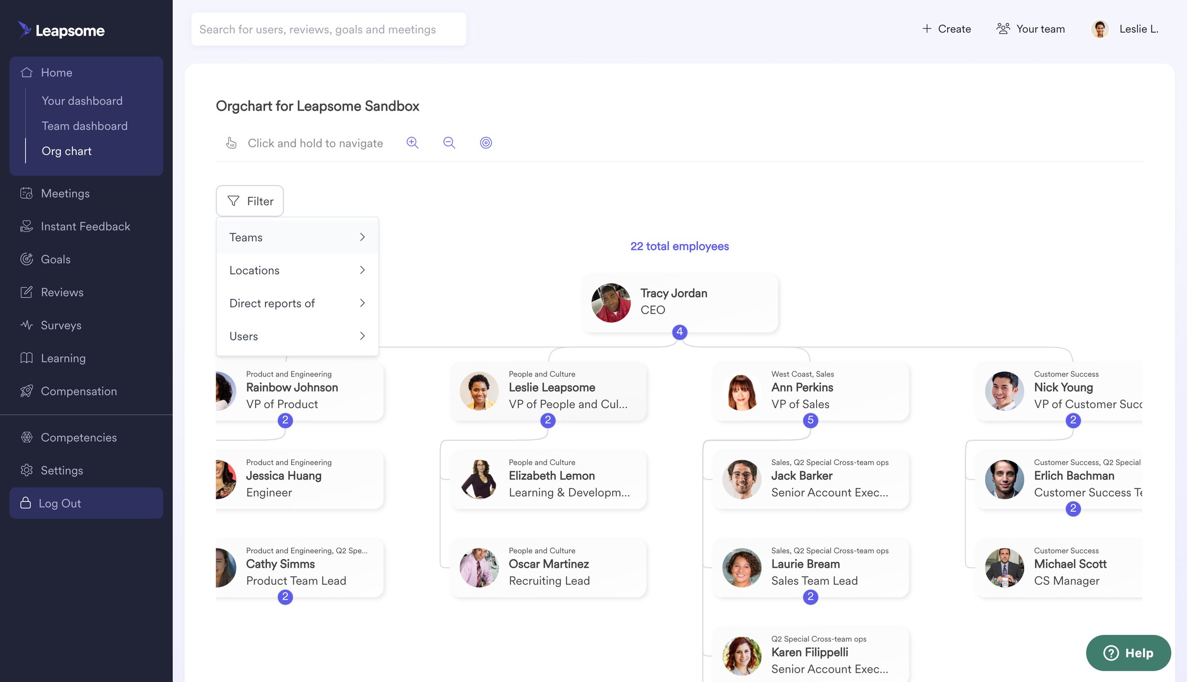Click the Instant Feedback hand icon
Screen dimensions: 1187x682
click(27, 227)
